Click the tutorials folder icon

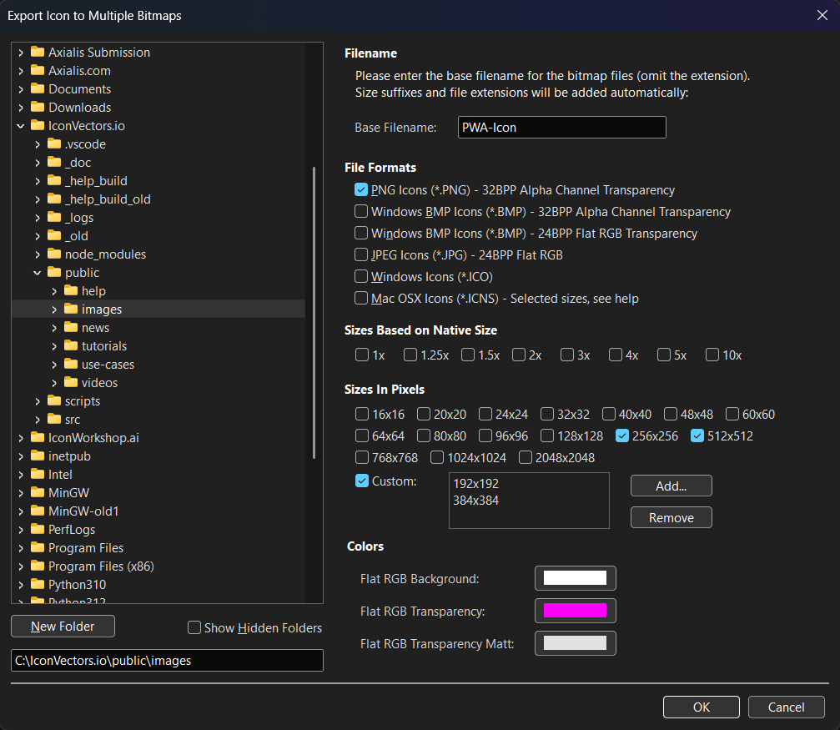(x=71, y=346)
